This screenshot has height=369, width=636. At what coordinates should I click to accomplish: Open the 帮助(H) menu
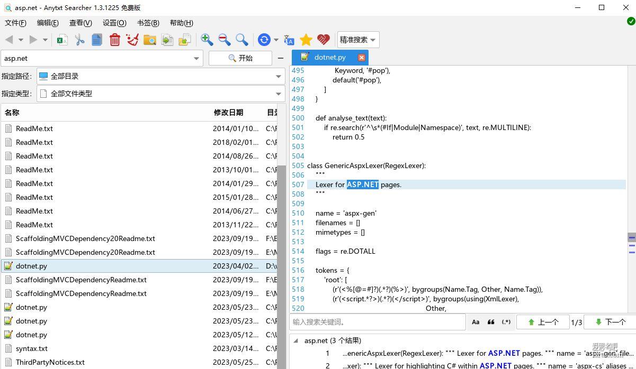tap(181, 23)
